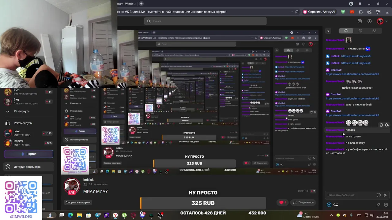The image size is (392, 220).
Task: Open the red YouTube extension icon
Action: [x=352, y=12]
